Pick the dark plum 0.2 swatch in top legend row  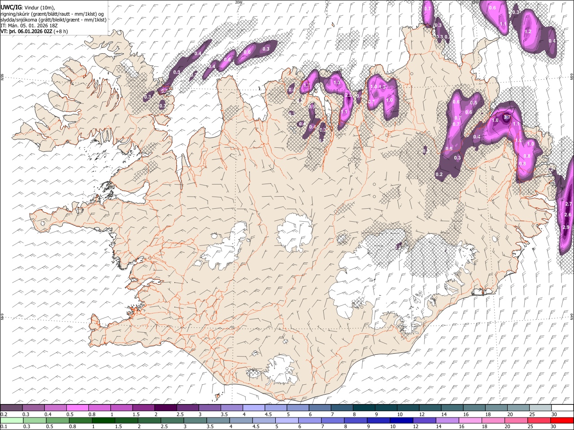click(x=11, y=408)
